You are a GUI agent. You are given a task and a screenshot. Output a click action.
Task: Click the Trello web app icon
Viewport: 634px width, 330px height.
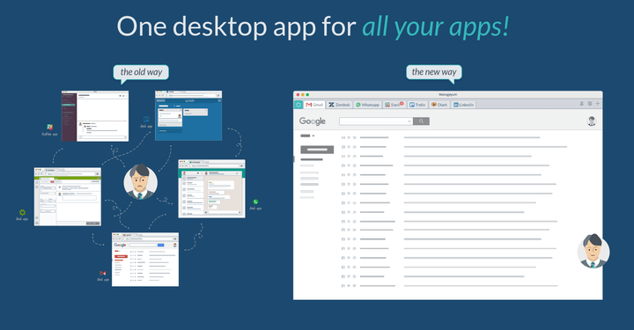click(x=146, y=120)
